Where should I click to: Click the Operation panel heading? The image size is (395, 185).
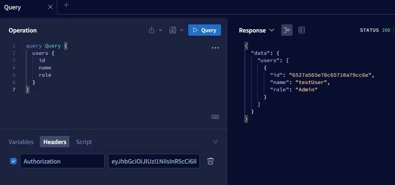pos(23,30)
